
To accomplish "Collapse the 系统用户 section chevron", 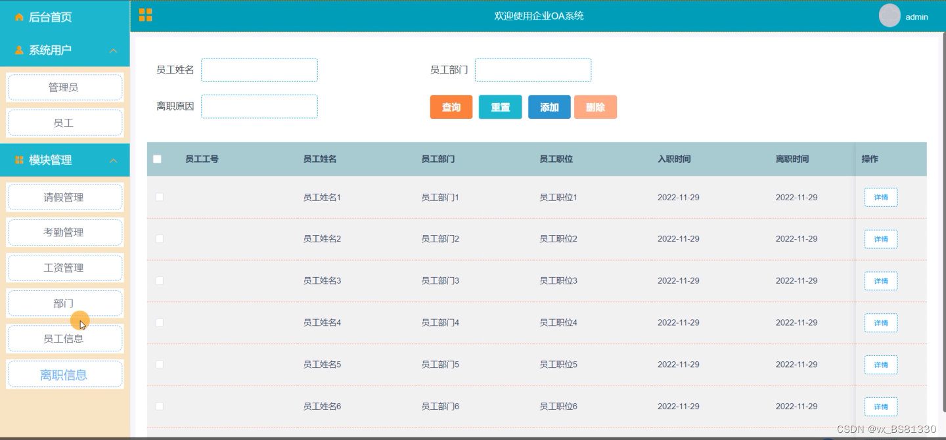I will click(113, 51).
